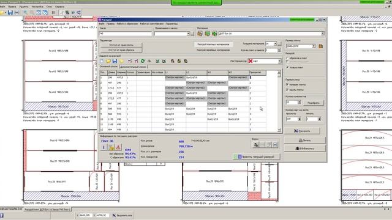Click the parts table vertical scrollbar
Image resolution: width=392 pixels, height=220 pixels.
click(x=279, y=101)
